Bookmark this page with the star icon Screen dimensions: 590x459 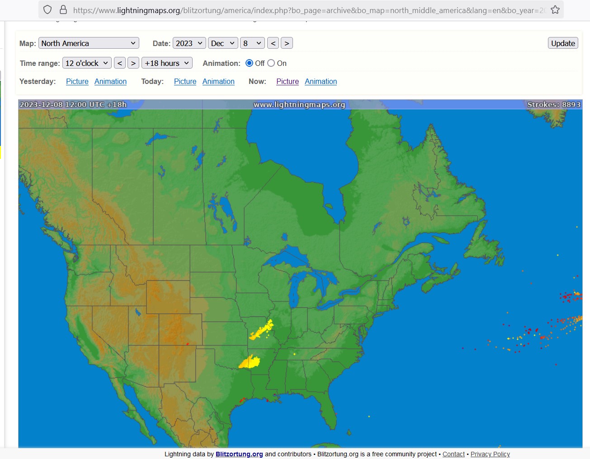(555, 9)
